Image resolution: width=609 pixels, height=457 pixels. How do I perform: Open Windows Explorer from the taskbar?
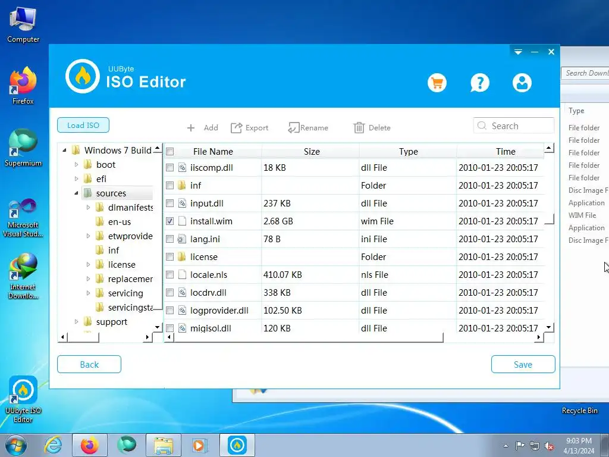[164, 445]
